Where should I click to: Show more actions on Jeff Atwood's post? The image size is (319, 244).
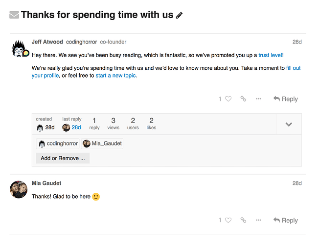tap(258, 99)
